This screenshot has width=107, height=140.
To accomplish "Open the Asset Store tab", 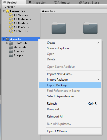I will coord(89,3).
